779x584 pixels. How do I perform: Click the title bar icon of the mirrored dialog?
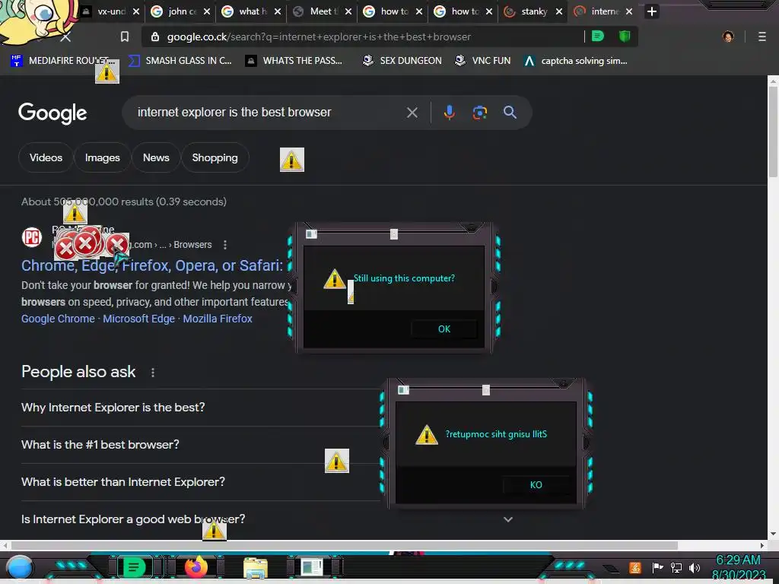pos(403,390)
